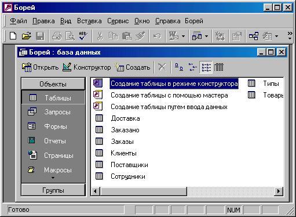The height and width of the screenshot is (217, 296).
Task: Switch to Small Icons view
Action: pyautogui.click(x=192, y=67)
